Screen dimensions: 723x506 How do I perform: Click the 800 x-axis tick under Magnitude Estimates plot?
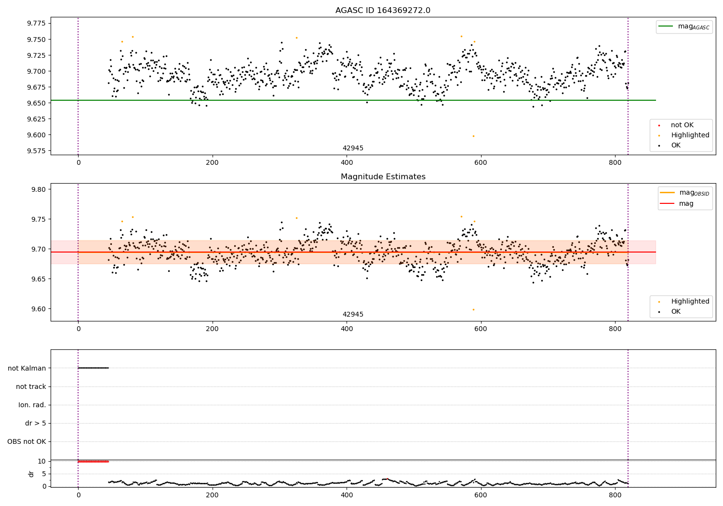pyautogui.click(x=615, y=329)
